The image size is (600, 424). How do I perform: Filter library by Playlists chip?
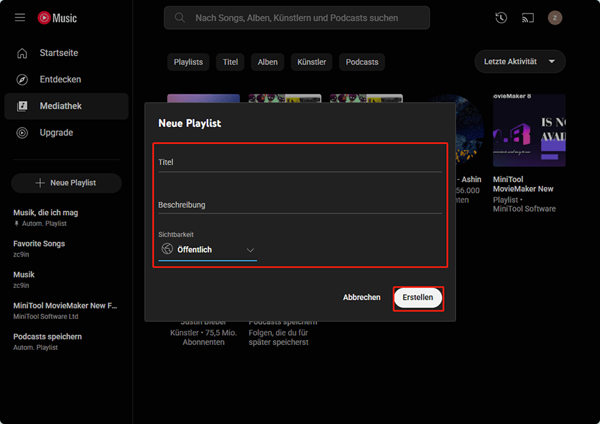[188, 62]
